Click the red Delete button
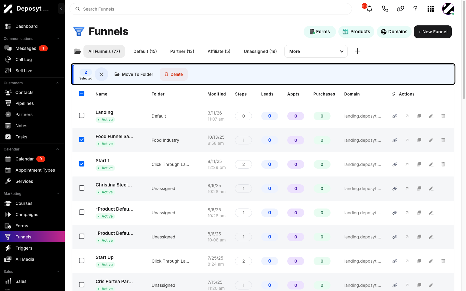Image resolution: width=466 pixels, height=291 pixels. [x=174, y=74]
